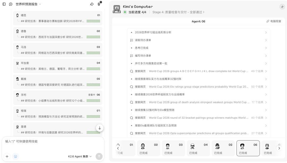Image resolution: width=287 pixels, height=163 pixels.
Task: Click Stage 4 质量检查与交付 link
Action: [178, 12]
